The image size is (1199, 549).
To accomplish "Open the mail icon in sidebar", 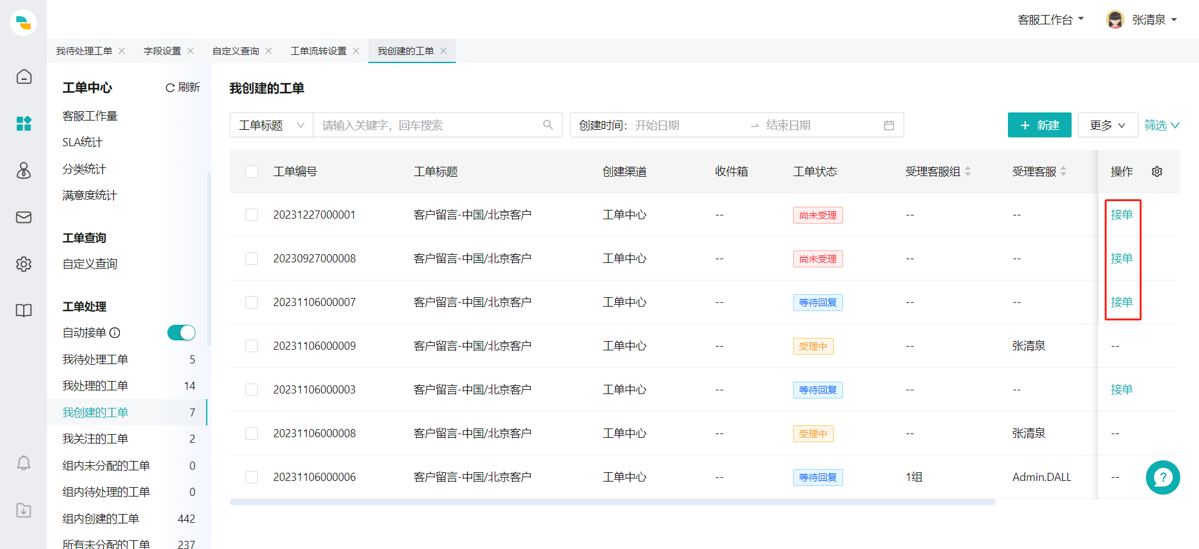I will coord(24,217).
